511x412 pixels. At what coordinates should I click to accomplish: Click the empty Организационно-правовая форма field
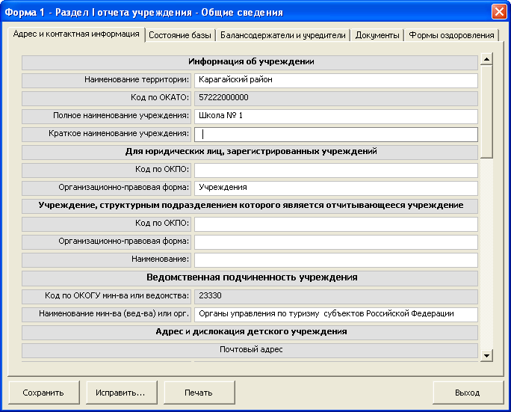(x=336, y=242)
